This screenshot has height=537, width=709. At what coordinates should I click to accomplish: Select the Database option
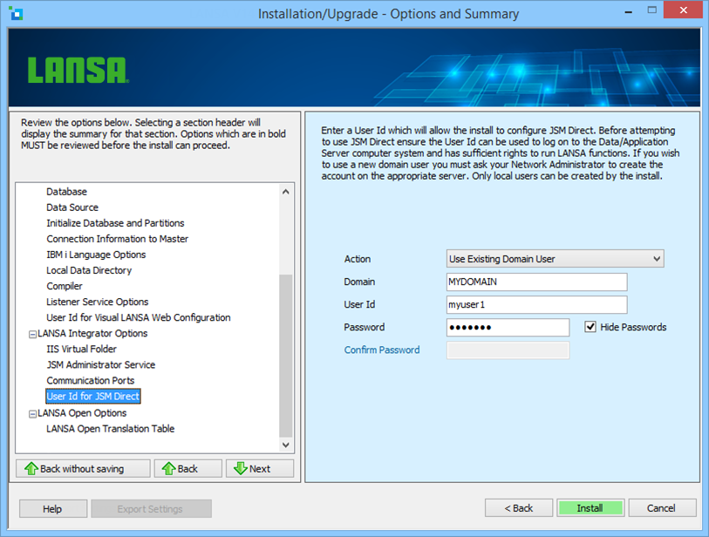[66, 192]
